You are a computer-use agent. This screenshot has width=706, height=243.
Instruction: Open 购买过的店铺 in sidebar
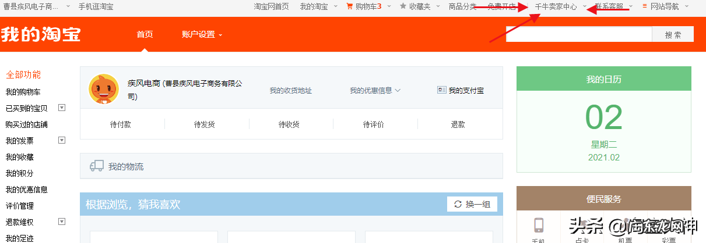[x=27, y=124]
